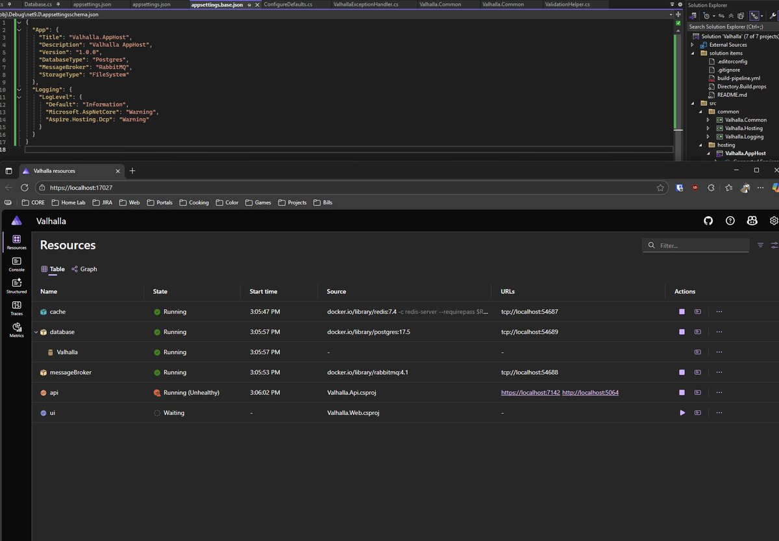Collapse the "App" JSON section in editor
This screenshot has height=541, width=779.
18,30
